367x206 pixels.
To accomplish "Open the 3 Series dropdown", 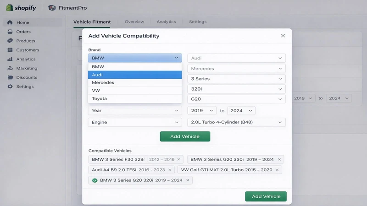I will [x=236, y=79].
